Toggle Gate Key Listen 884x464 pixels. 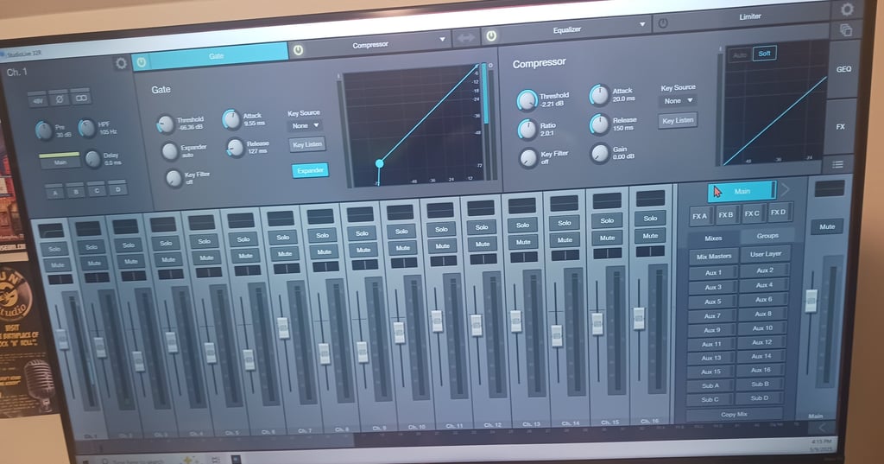tap(307, 145)
